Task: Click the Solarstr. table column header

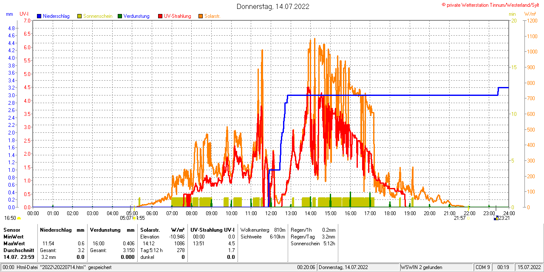Action: (150, 230)
